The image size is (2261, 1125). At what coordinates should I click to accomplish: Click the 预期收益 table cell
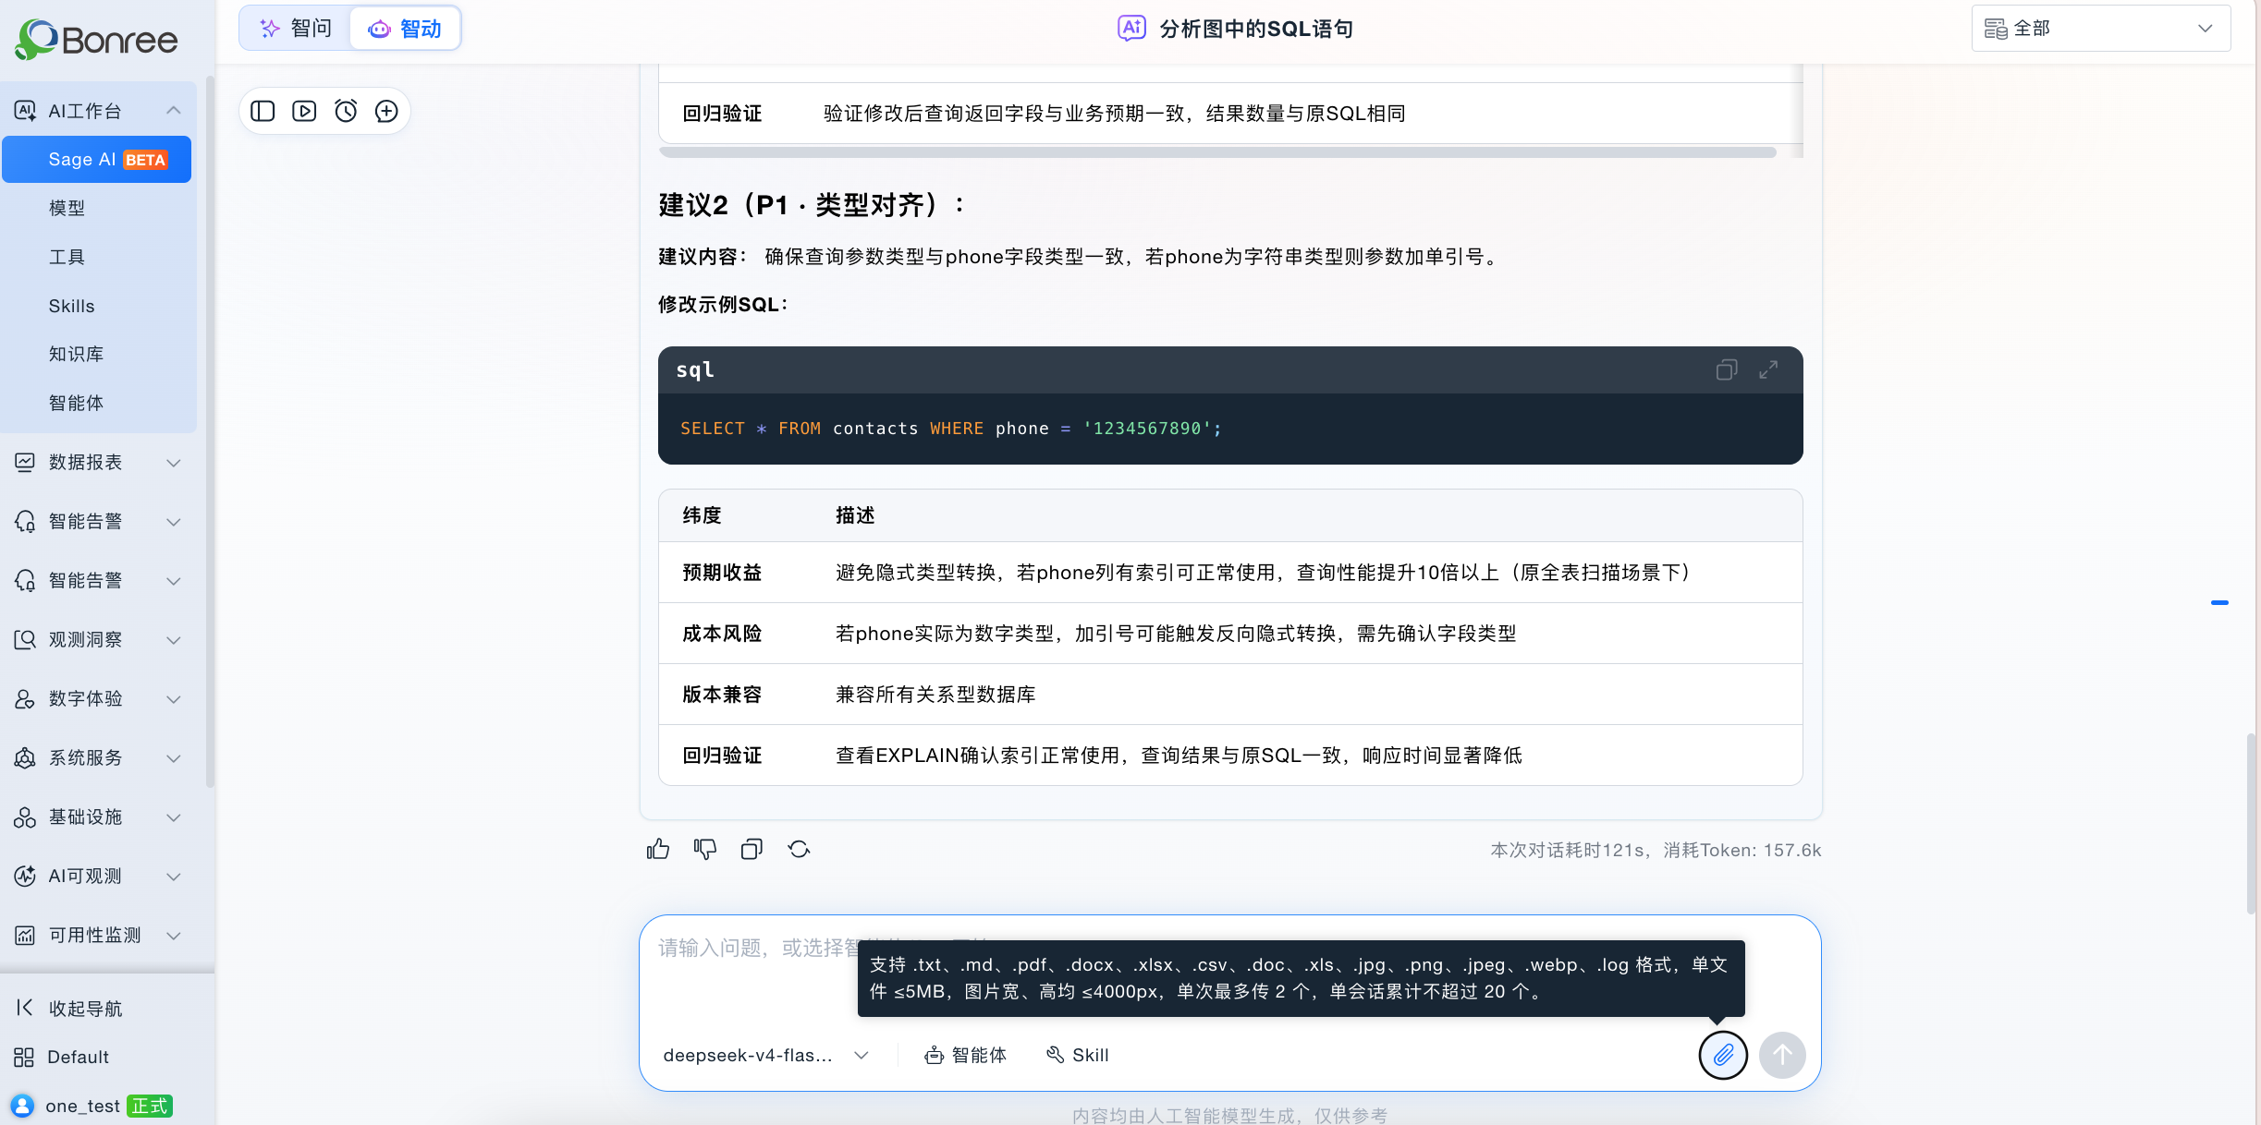[x=722, y=573]
